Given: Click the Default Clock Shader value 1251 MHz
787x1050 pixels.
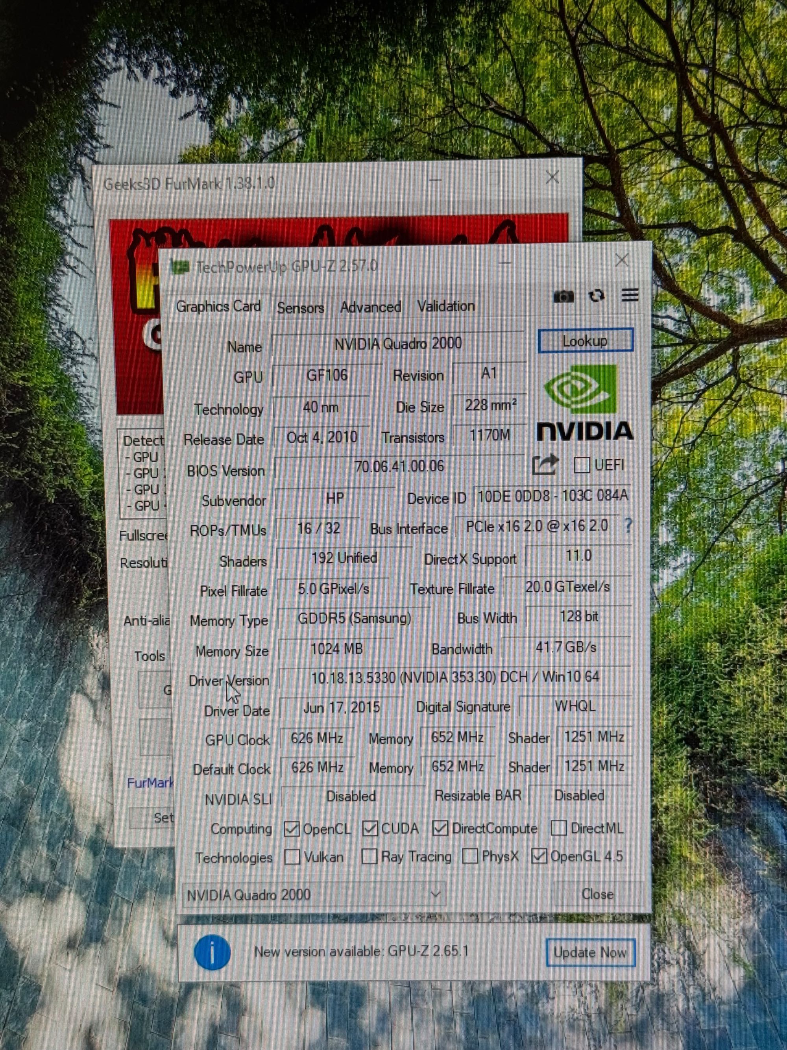Looking at the screenshot, I should point(595,766).
